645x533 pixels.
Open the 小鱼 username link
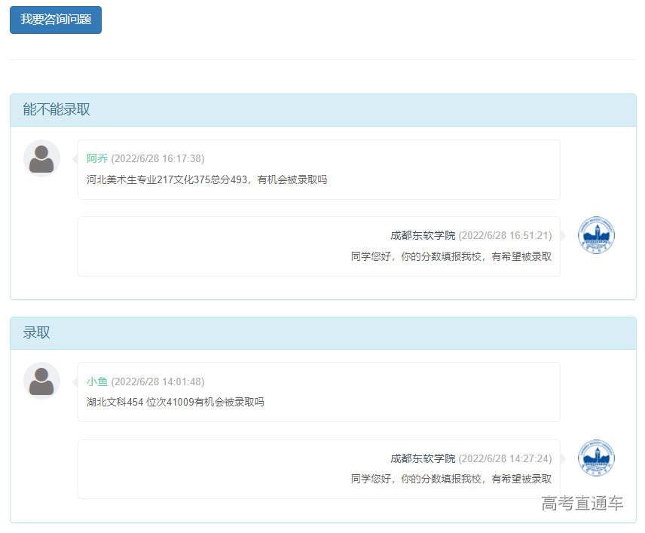coord(97,381)
